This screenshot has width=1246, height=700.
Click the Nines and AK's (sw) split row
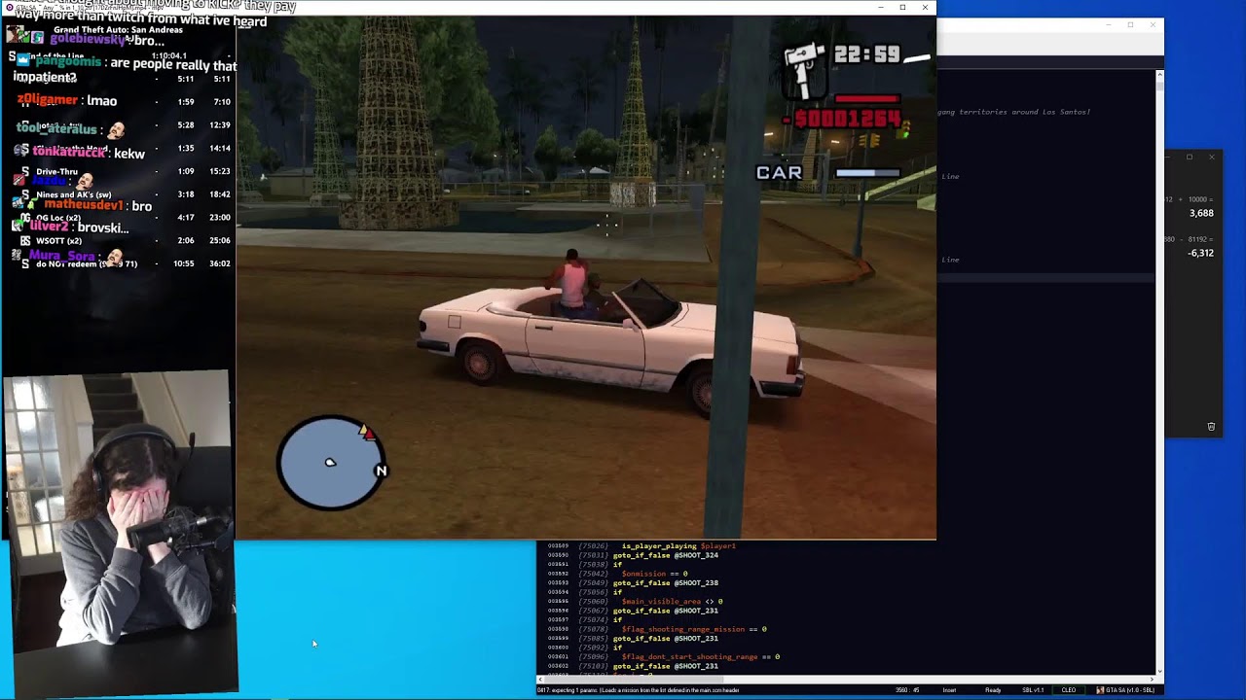pos(119,194)
